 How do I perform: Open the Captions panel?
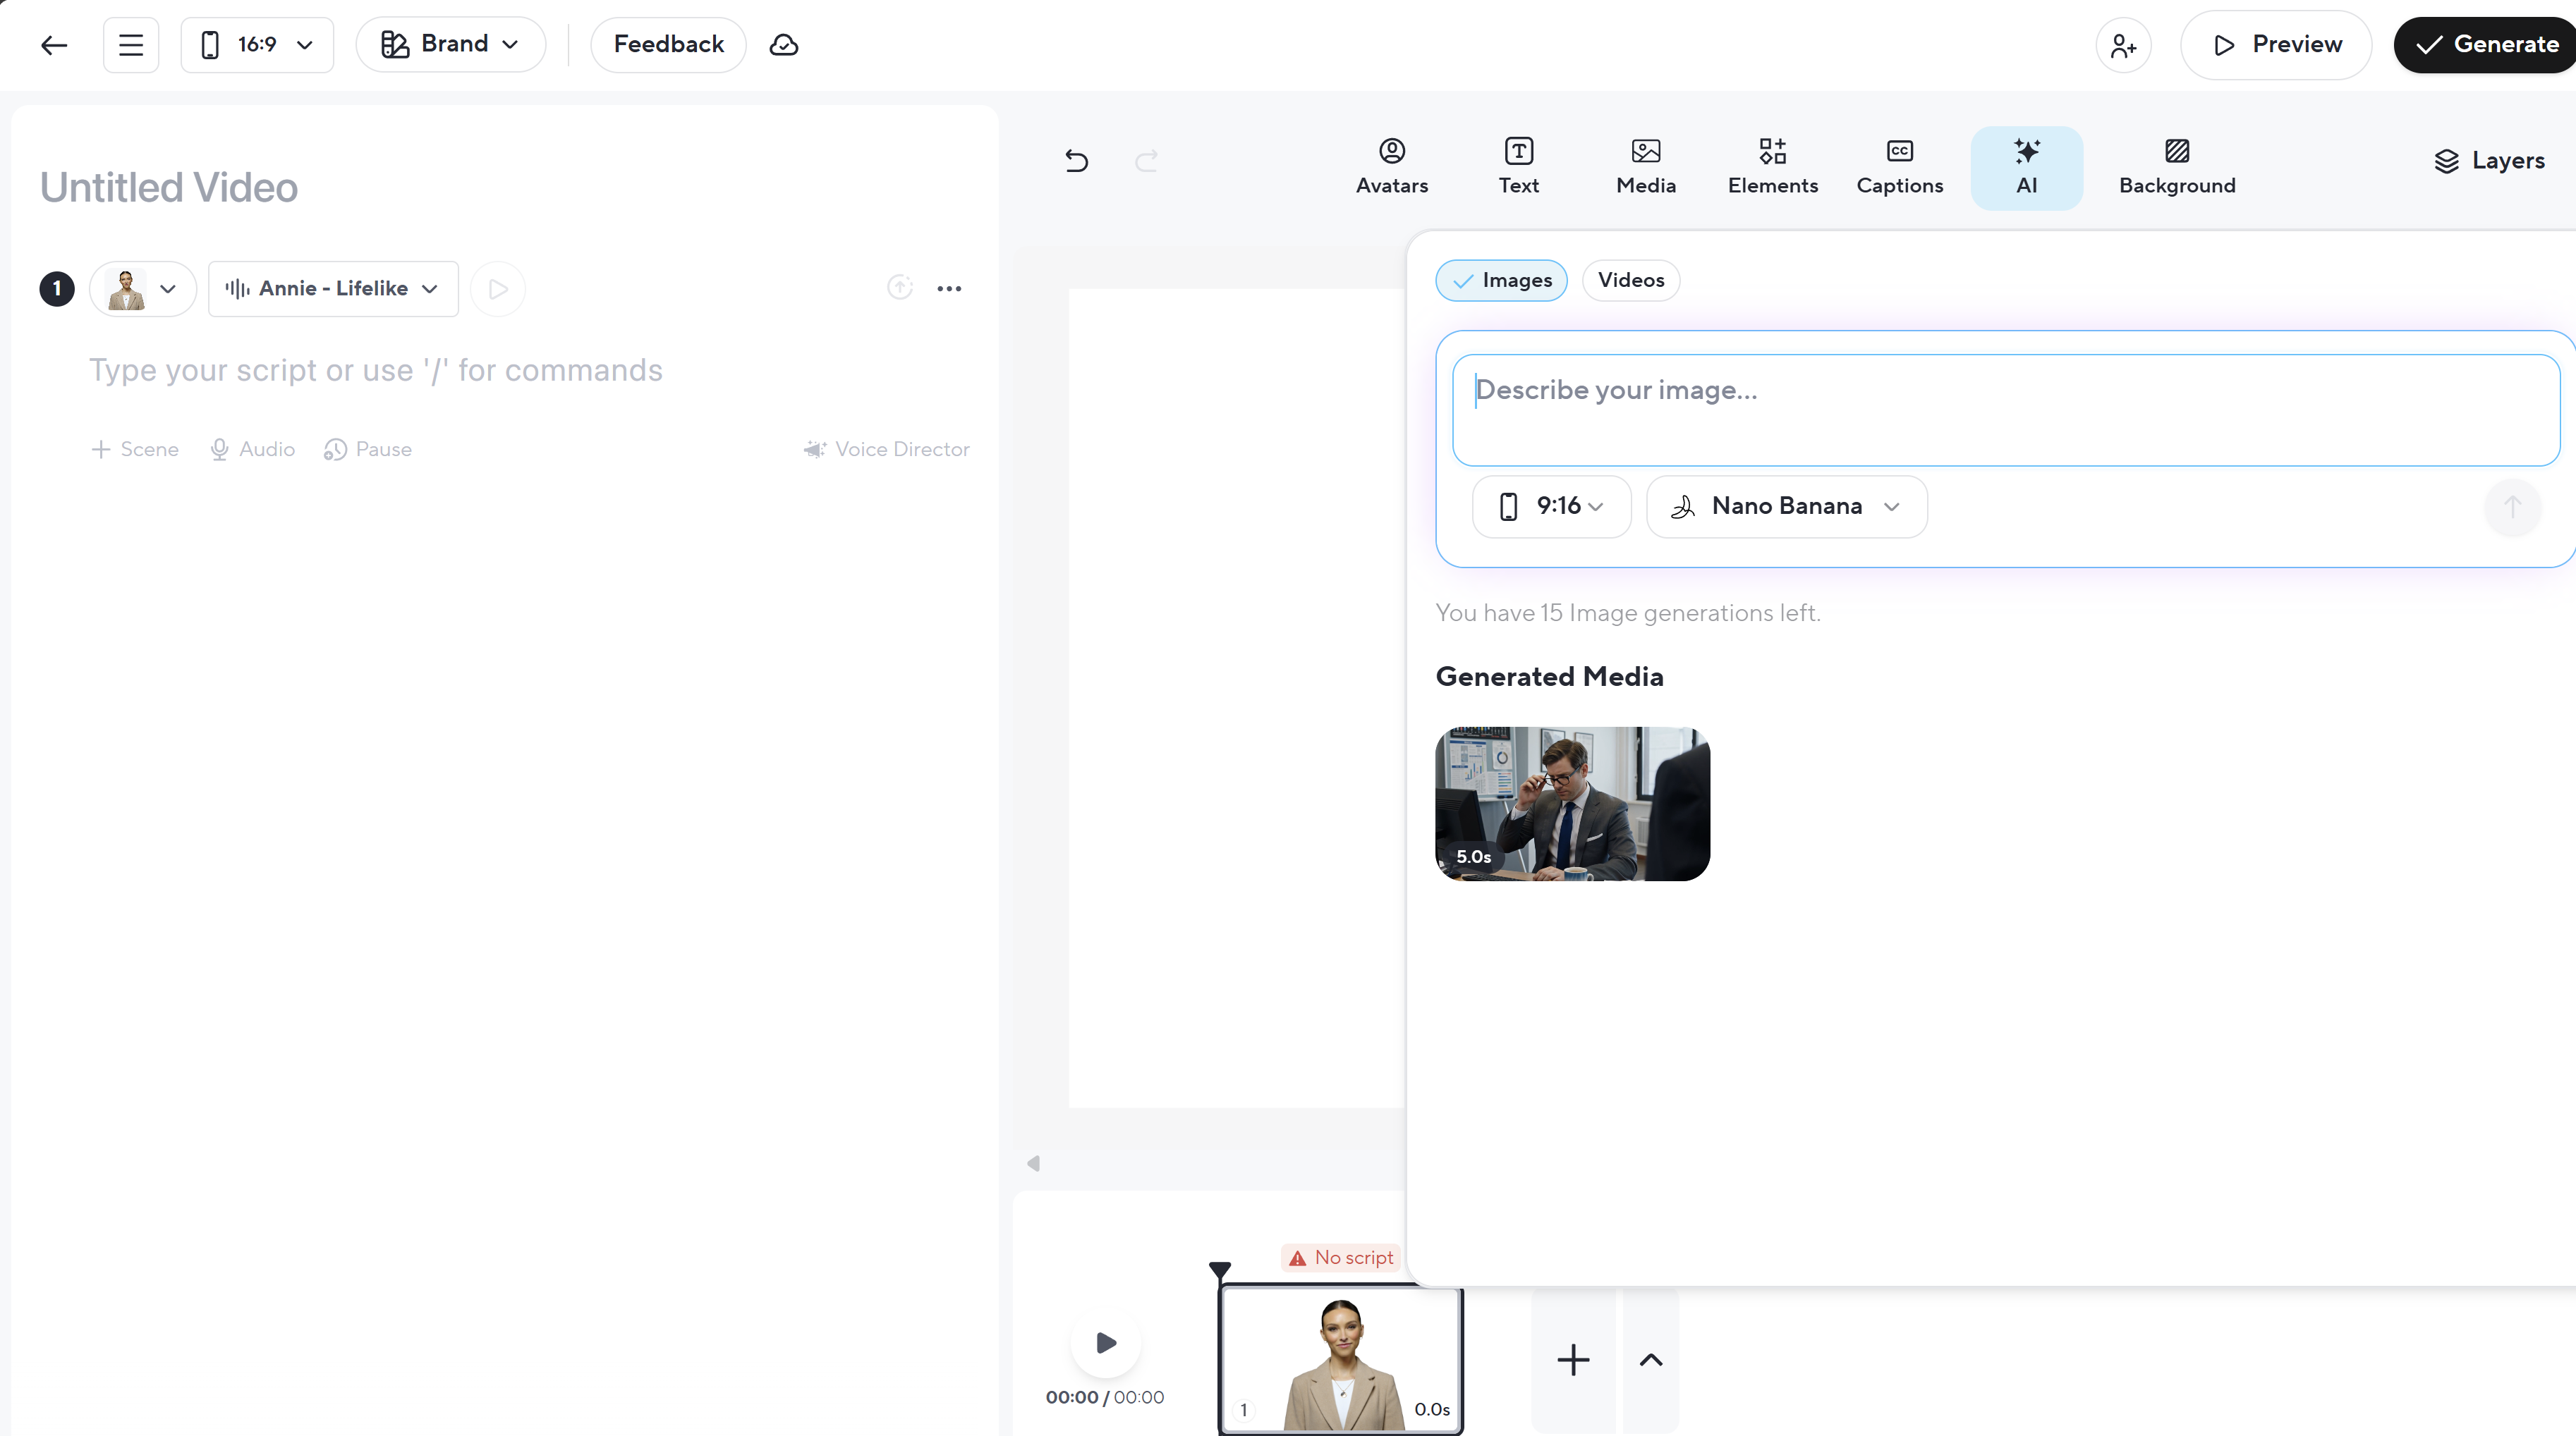[1899, 166]
